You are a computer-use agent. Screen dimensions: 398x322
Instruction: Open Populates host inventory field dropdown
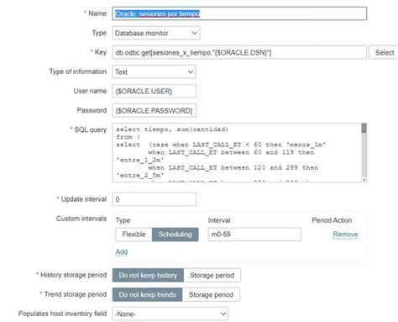tap(170, 314)
